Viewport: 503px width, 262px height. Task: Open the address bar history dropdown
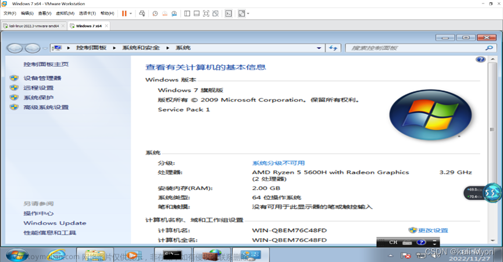click(x=319, y=48)
